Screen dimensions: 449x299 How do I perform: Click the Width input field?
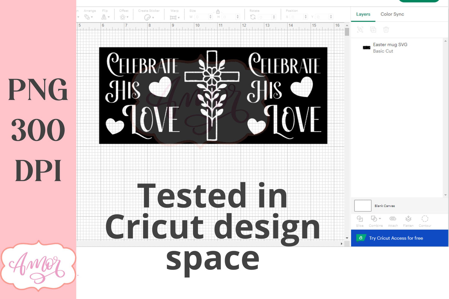(x=200, y=17)
